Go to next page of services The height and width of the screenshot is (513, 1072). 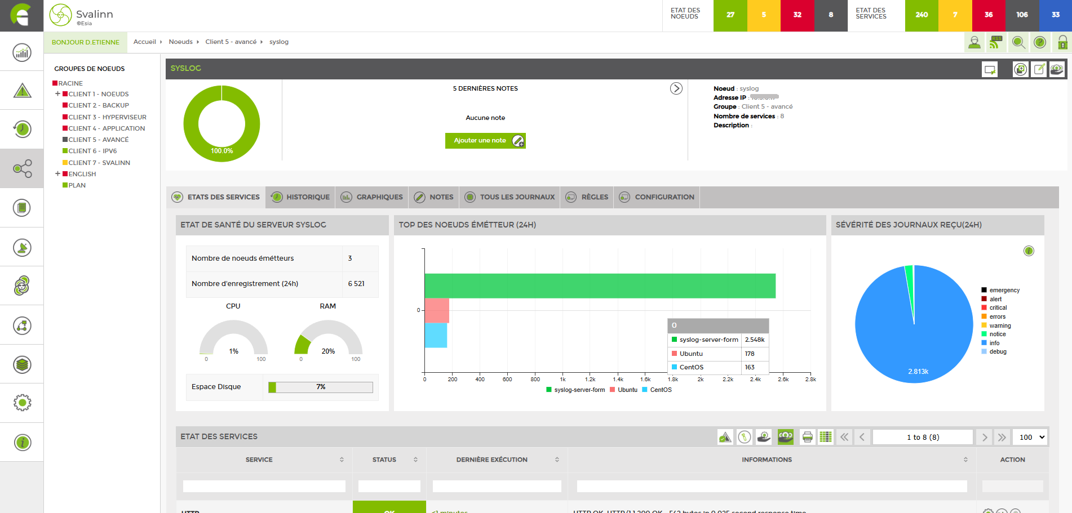pos(985,437)
